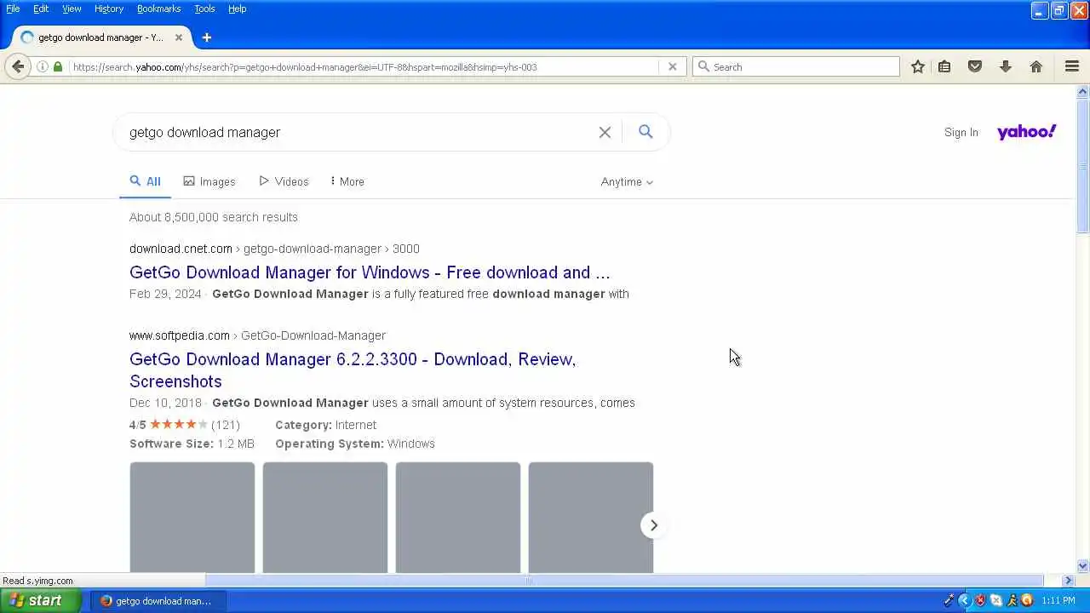Click the white tray icon beside the shield
The width and height of the screenshot is (1090, 613).
pos(996,600)
